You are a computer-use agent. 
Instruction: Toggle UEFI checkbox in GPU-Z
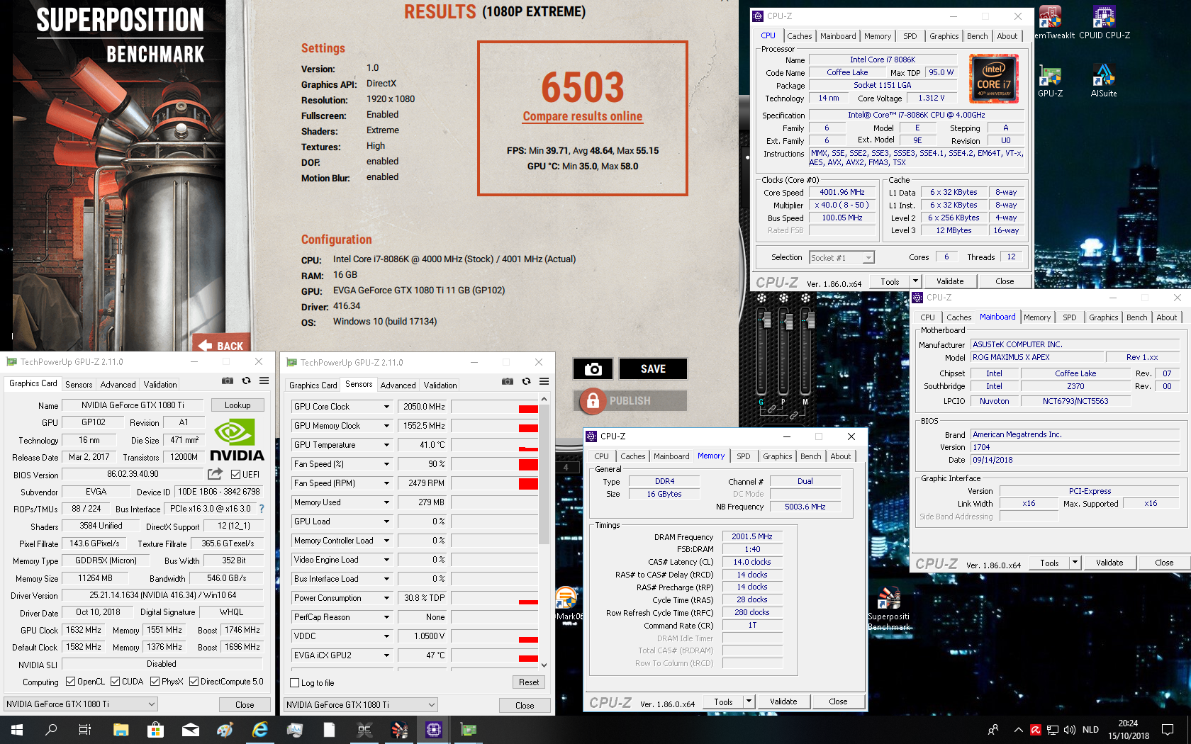click(236, 474)
